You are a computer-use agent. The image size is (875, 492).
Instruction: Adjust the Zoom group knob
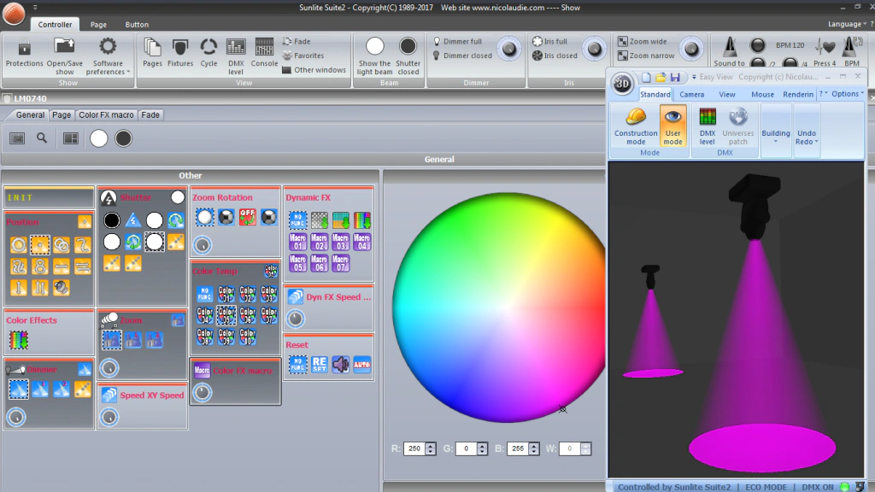tap(691, 49)
